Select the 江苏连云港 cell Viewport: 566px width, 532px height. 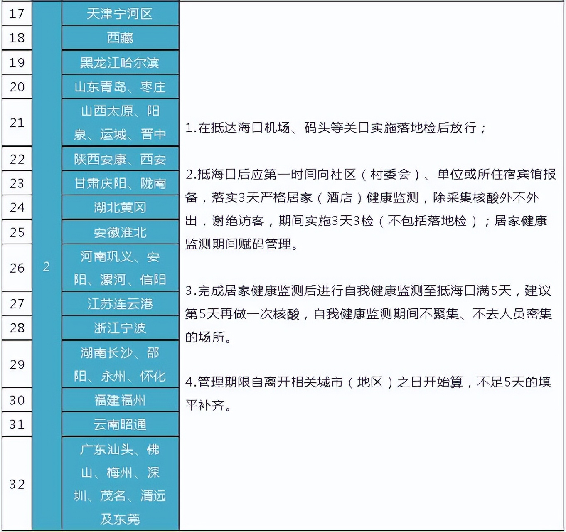[120, 304]
